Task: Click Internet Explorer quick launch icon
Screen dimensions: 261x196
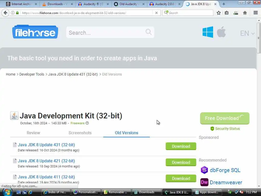Action: [31, 192]
